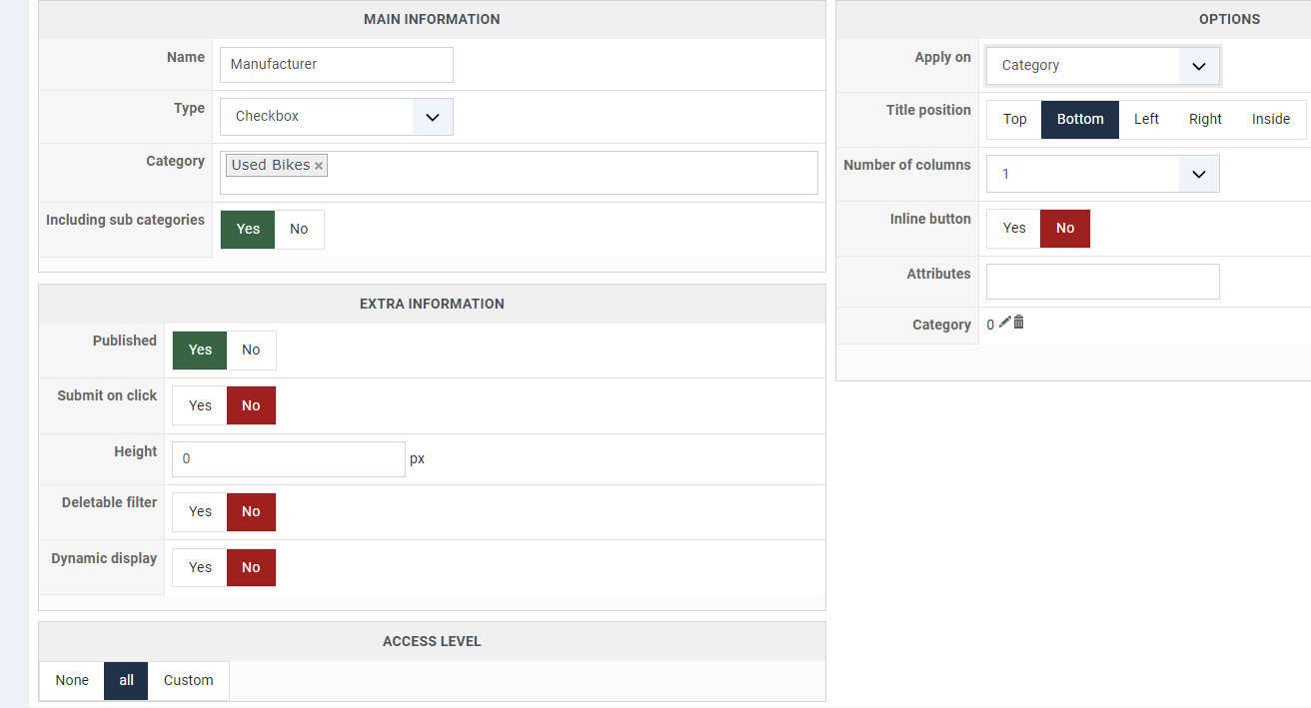Turn on Deletable filter with Yes
Image resolution: width=1311 pixels, height=708 pixels.
pyautogui.click(x=200, y=511)
